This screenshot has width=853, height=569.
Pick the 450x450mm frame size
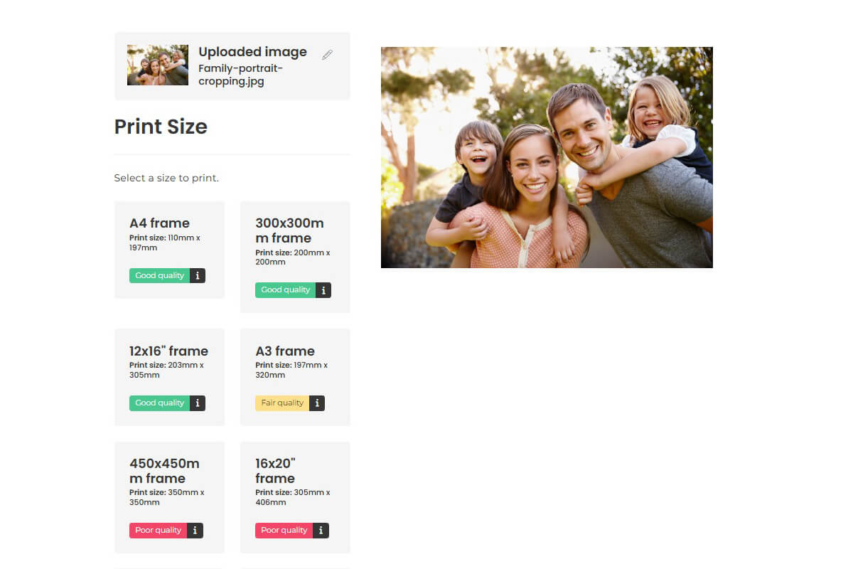(169, 497)
